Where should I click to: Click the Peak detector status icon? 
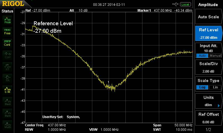(x=8, y=20)
